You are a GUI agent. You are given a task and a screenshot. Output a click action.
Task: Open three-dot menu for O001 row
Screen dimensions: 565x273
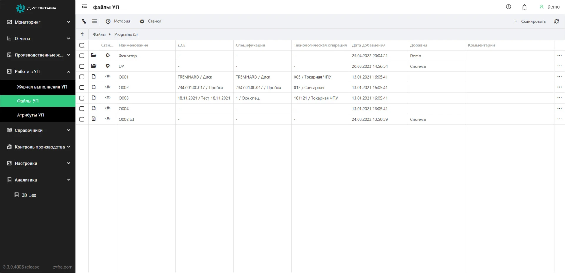(559, 77)
